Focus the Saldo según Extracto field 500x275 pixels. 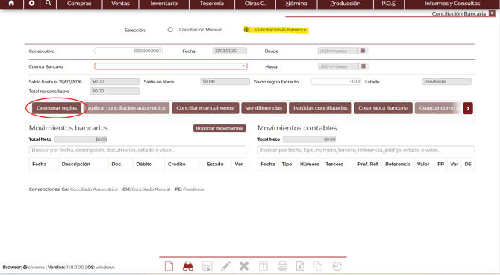tap(336, 82)
